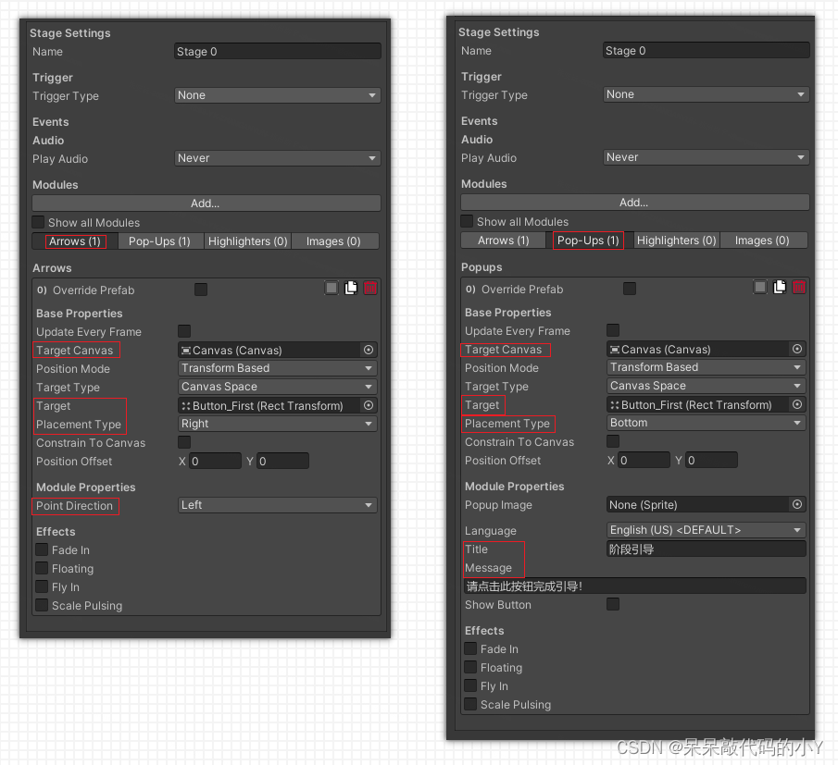Click Add... modules button in right panel
838x765 pixels.
coord(635,202)
